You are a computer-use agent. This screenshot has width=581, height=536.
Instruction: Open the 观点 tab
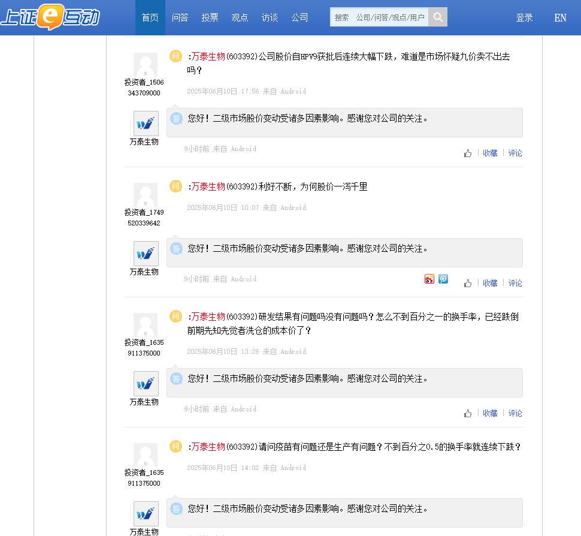coord(240,17)
